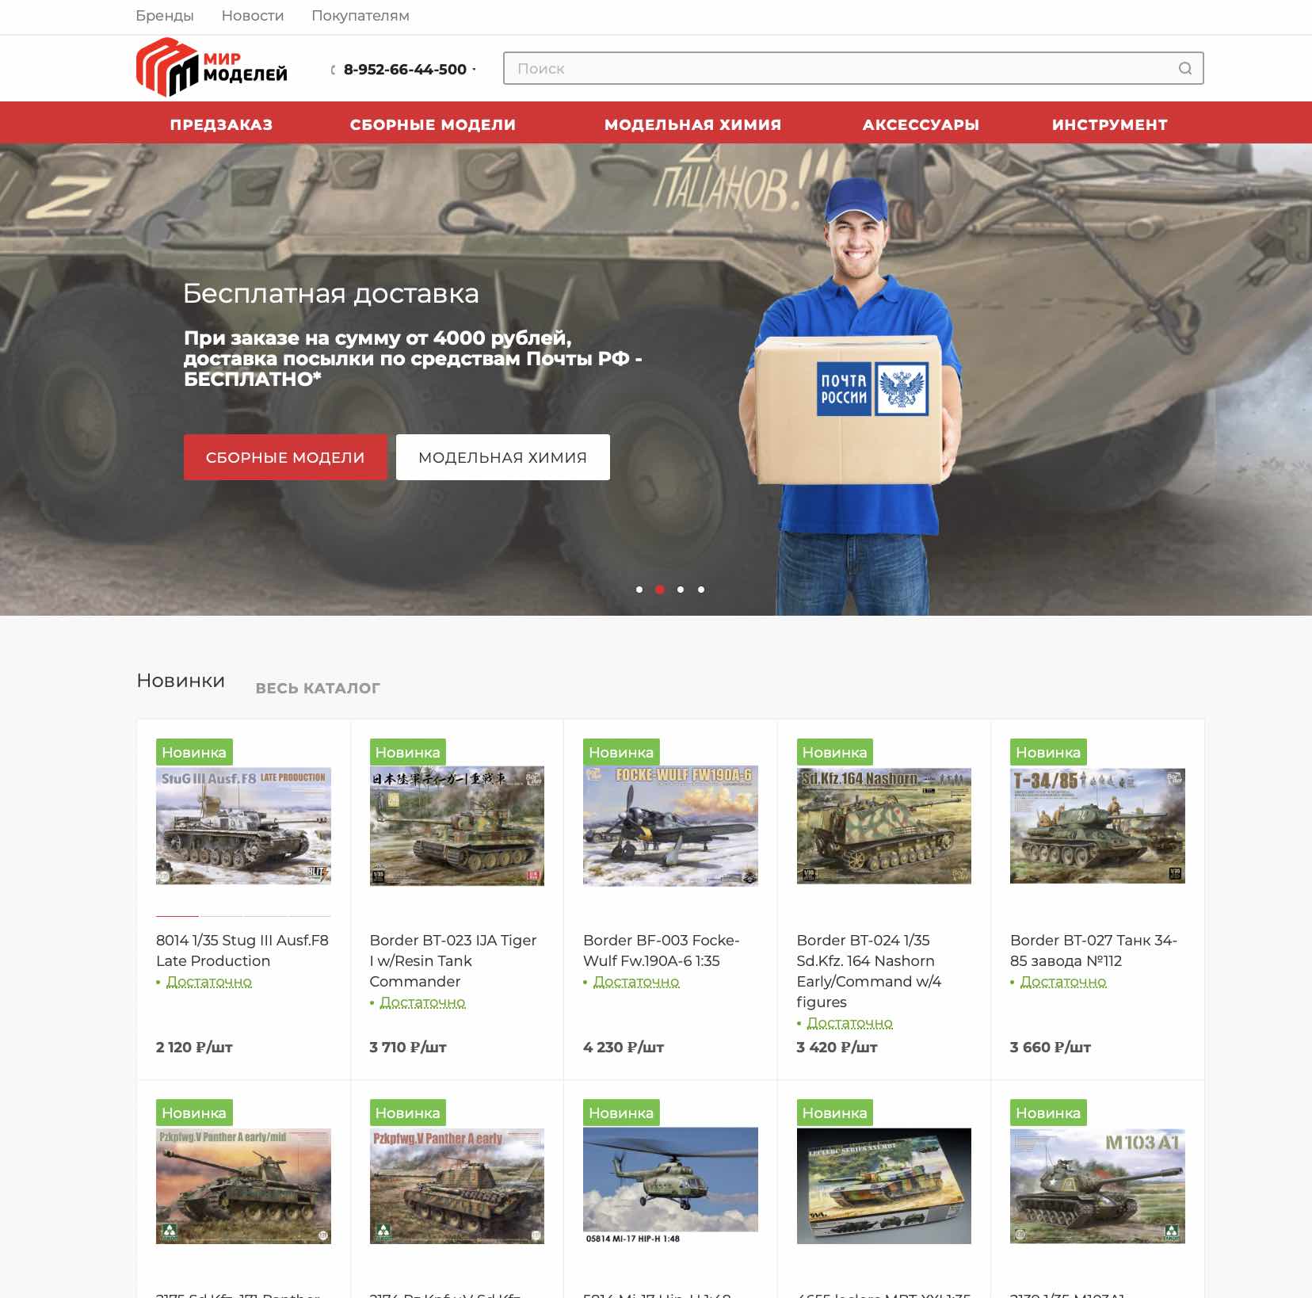This screenshot has height=1298, width=1312.
Task: Open the Аксессуары navigation menu
Action: (921, 124)
